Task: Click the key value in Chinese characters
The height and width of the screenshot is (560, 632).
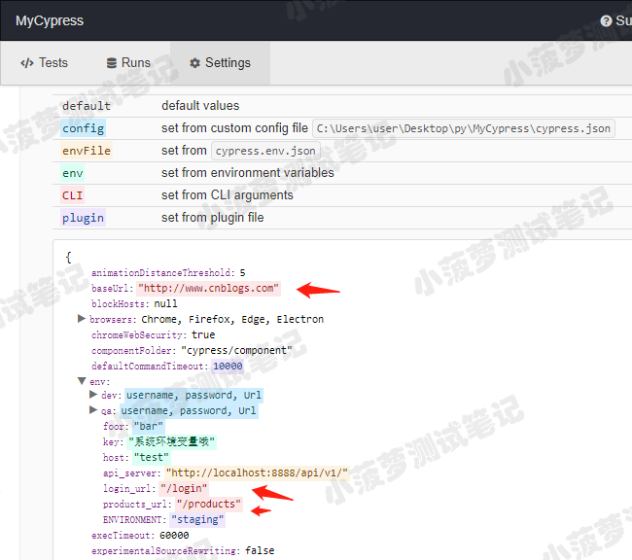Action: (x=172, y=441)
